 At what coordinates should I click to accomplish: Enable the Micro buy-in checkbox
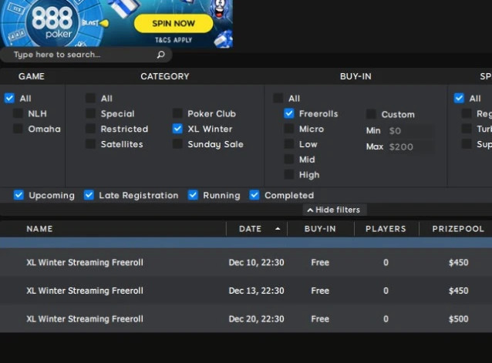pos(288,129)
